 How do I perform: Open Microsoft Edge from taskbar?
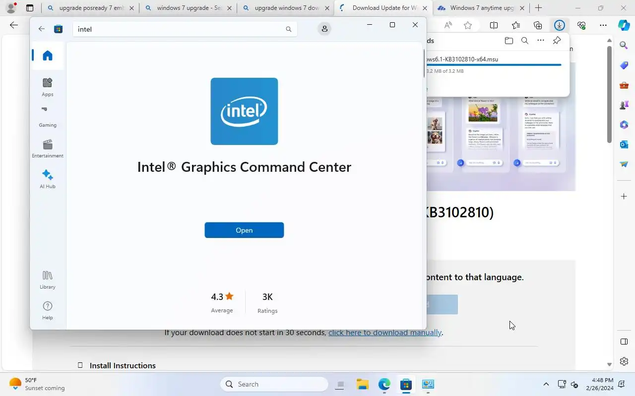click(384, 384)
